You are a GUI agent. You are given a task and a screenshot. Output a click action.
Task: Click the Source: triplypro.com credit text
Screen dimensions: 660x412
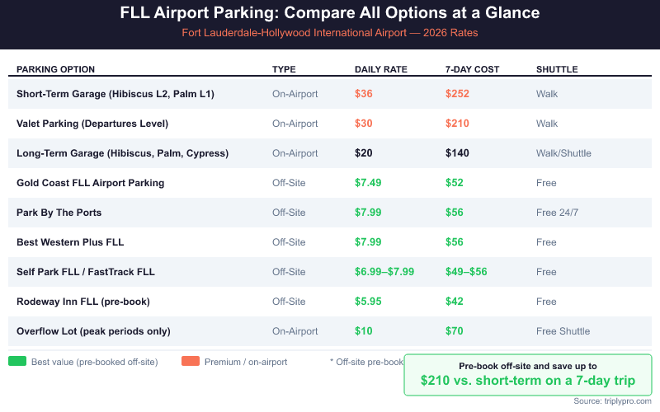pos(612,401)
